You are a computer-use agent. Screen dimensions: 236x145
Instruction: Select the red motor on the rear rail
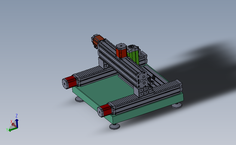[x=69, y=82]
